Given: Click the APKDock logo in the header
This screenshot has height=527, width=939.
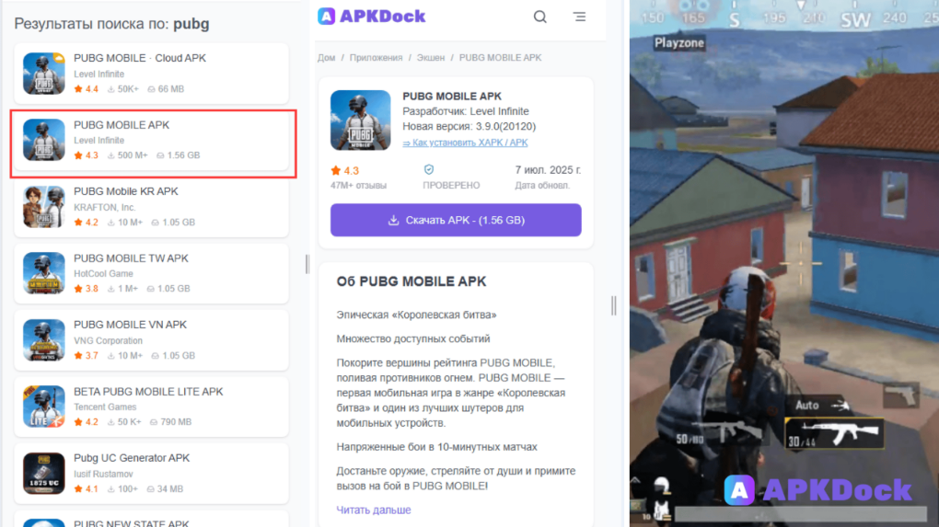Looking at the screenshot, I should pos(371,17).
